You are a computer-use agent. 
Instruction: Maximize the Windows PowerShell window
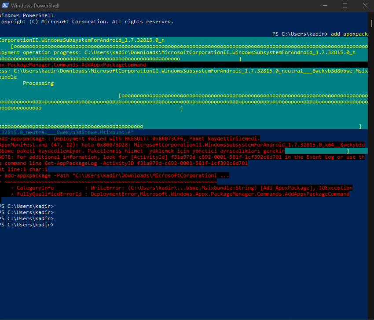pyautogui.click(x=345, y=5)
